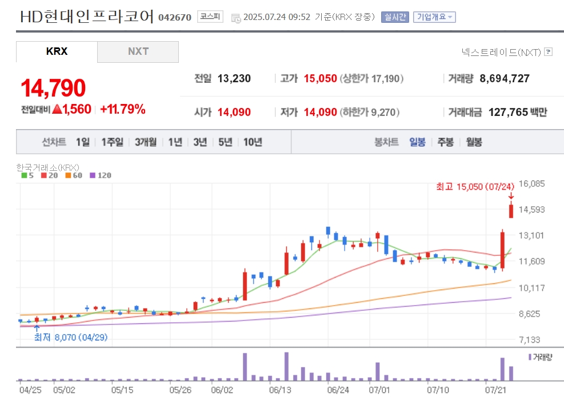Viewport: 564px width, 405px height.
Task: Switch to the NXT tab
Action: pyautogui.click(x=138, y=51)
